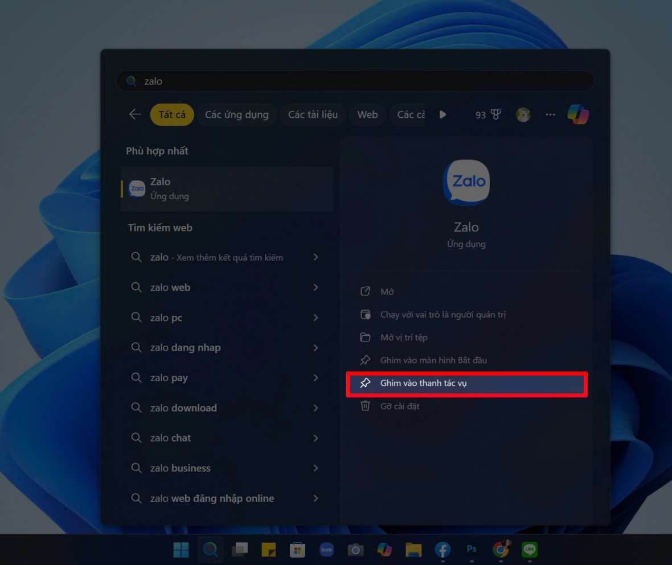
Task: Open the three-dots more options menu
Action: point(550,114)
